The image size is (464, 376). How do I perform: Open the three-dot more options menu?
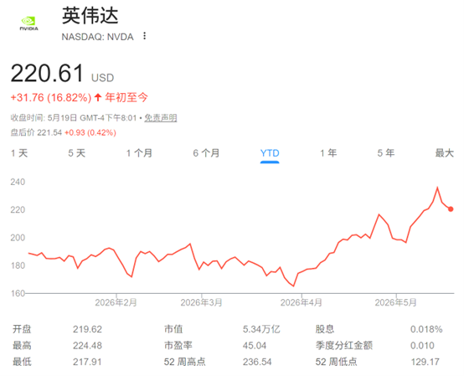pyautogui.click(x=144, y=36)
